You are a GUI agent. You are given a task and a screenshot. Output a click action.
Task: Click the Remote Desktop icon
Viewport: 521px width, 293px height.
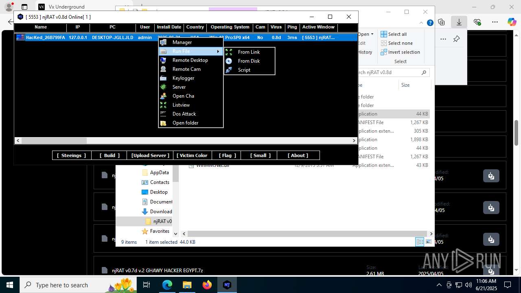163,60
